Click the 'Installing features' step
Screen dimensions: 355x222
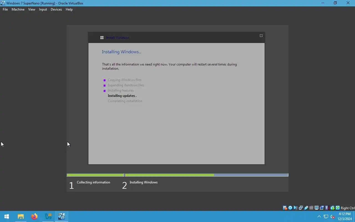point(121,90)
